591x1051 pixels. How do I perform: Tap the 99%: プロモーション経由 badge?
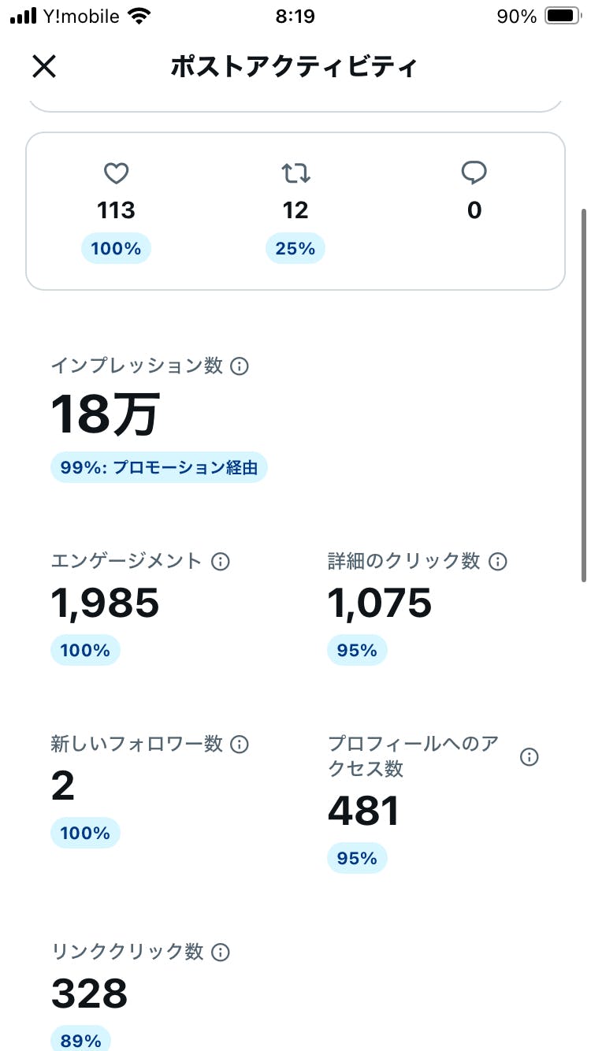pyautogui.click(x=159, y=468)
